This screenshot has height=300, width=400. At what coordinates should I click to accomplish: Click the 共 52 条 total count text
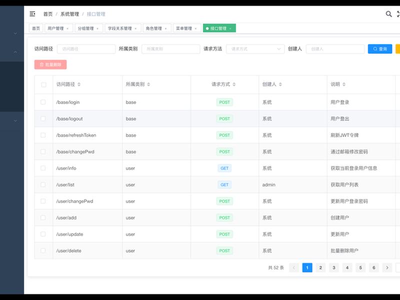pyautogui.click(x=276, y=267)
